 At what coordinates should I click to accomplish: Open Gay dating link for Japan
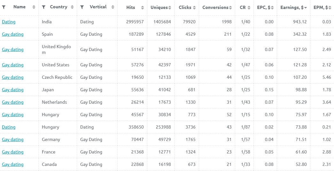tap(13, 90)
